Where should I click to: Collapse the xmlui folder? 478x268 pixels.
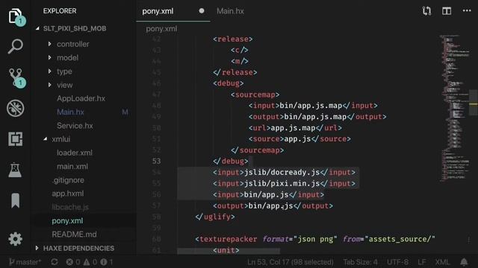click(61, 139)
